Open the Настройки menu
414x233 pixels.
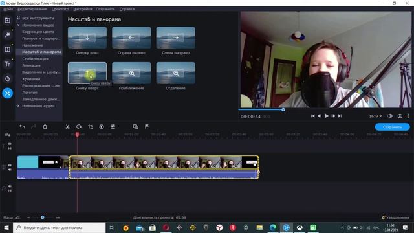click(83, 9)
